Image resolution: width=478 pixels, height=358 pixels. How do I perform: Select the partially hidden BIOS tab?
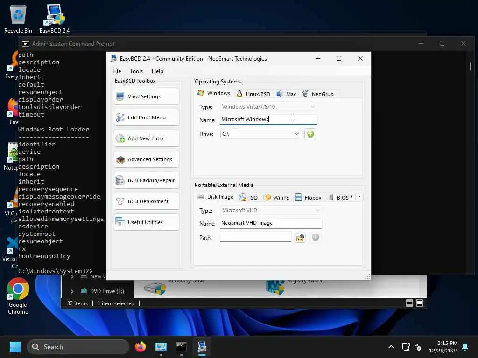[338, 198]
